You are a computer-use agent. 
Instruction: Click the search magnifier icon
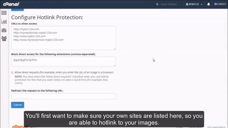[157, 4]
